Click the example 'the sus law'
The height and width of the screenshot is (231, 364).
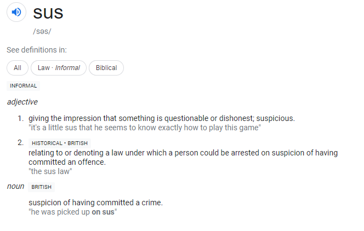[x=50, y=171]
